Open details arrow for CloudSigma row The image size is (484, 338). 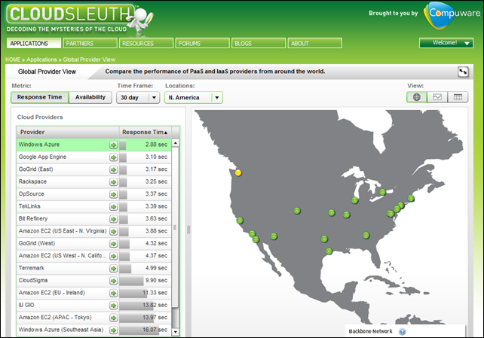click(113, 281)
